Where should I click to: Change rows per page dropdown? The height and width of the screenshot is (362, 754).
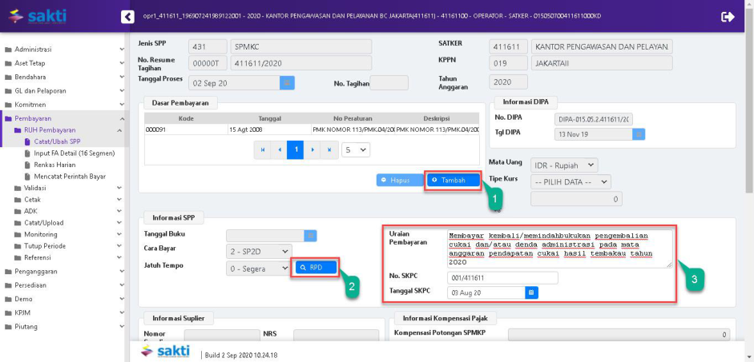[357, 149]
